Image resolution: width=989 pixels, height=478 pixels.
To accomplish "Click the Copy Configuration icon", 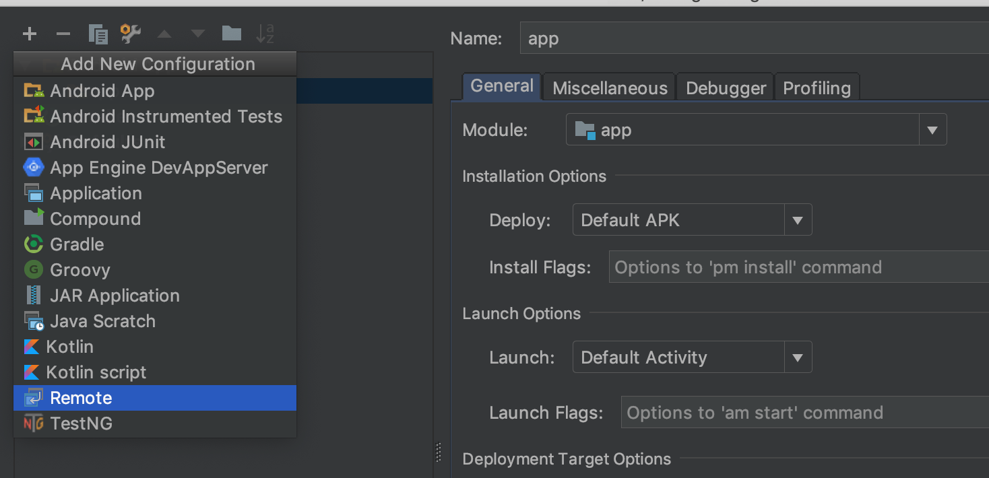I will point(98,34).
